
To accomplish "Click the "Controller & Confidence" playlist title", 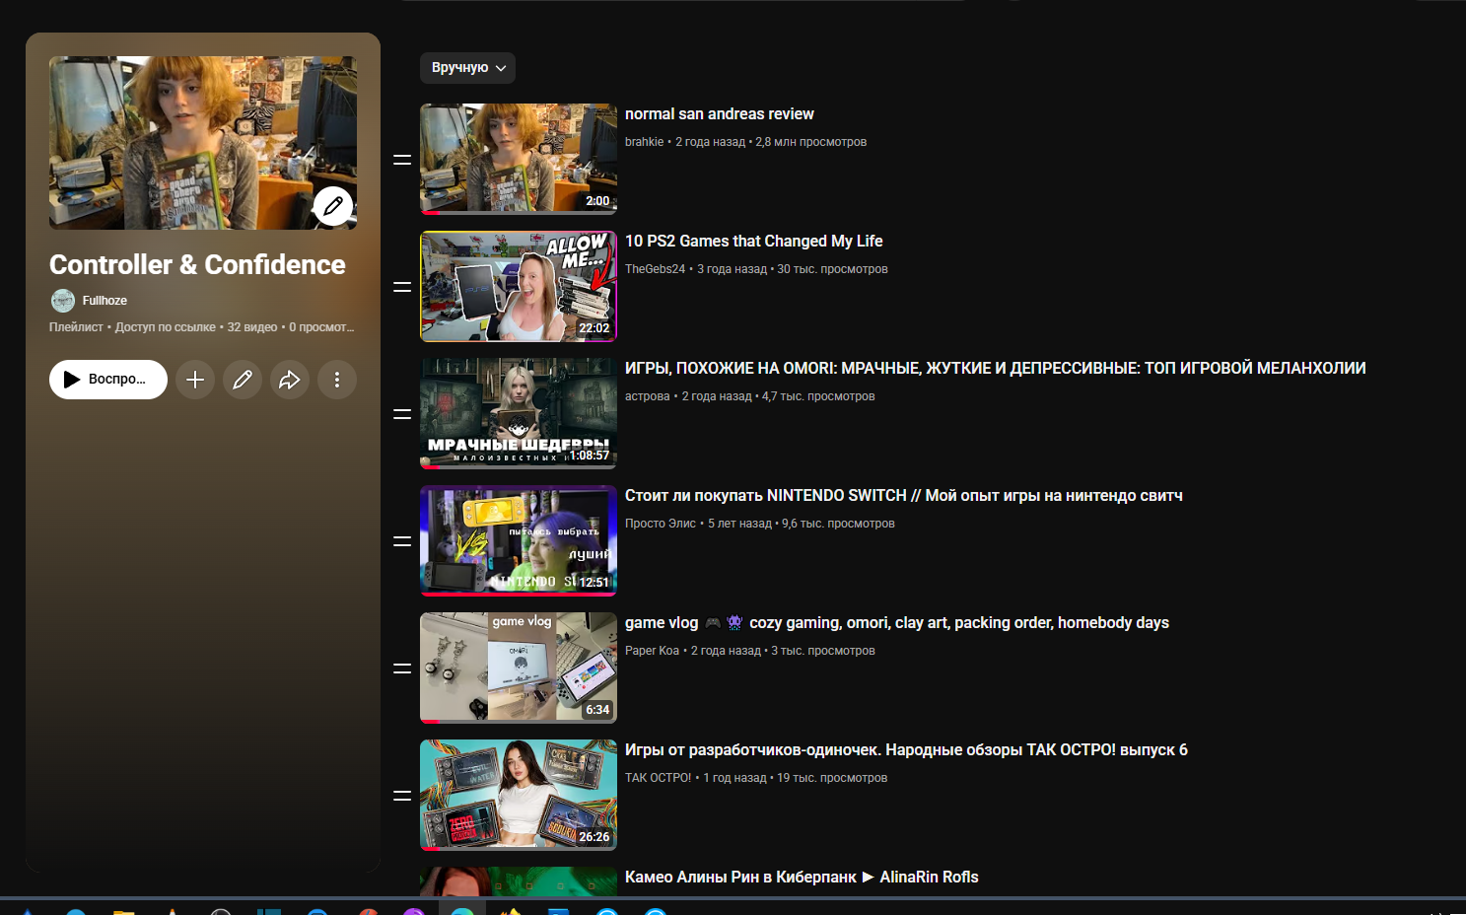I will pos(197,265).
